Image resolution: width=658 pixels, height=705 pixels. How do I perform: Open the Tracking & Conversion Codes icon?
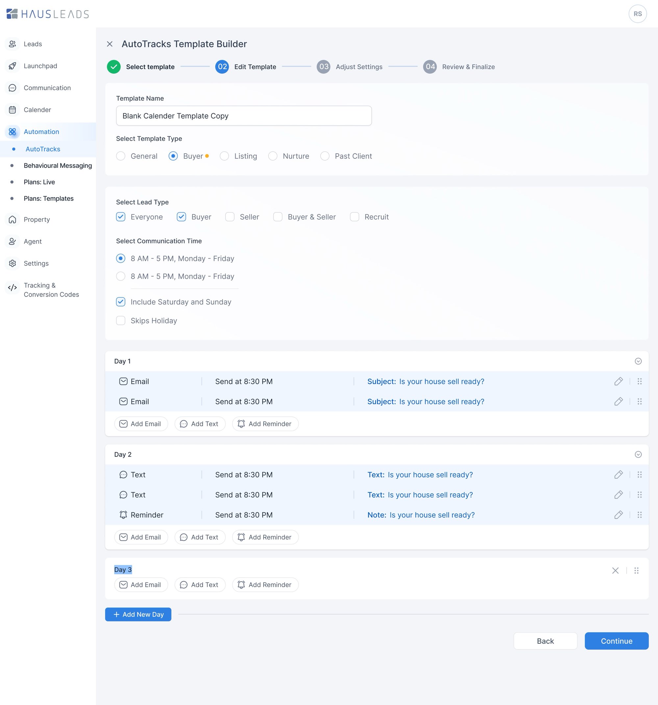pyautogui.click(x=13, y=288)
